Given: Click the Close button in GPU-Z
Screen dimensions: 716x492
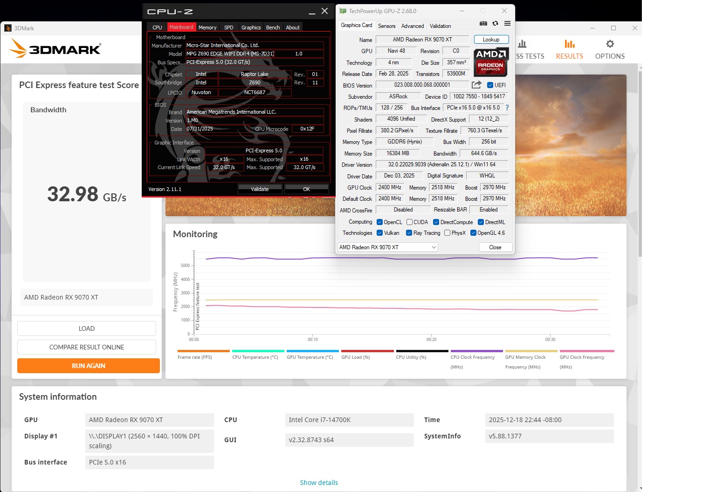Looking at the screenshot, I should click(x=496, y=247).
